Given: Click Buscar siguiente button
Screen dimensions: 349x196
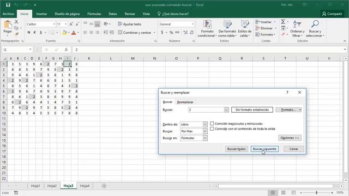Looking at the screenshot, I should tap(264, 149).
